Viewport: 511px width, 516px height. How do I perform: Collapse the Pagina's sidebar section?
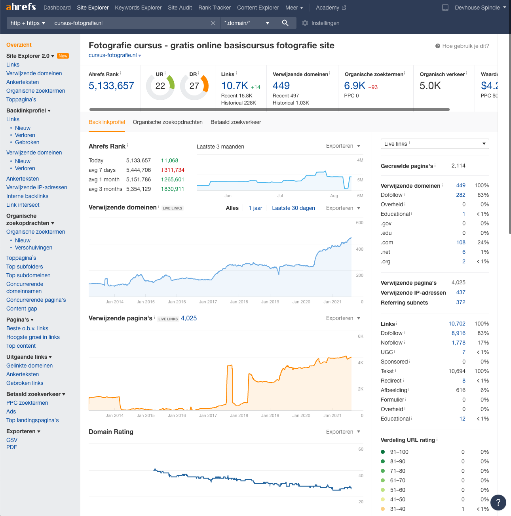coord(20,320)
